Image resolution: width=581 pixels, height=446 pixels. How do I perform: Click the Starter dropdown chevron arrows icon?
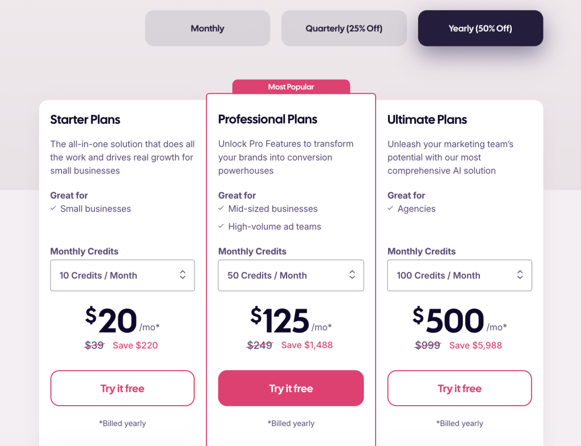183,275
